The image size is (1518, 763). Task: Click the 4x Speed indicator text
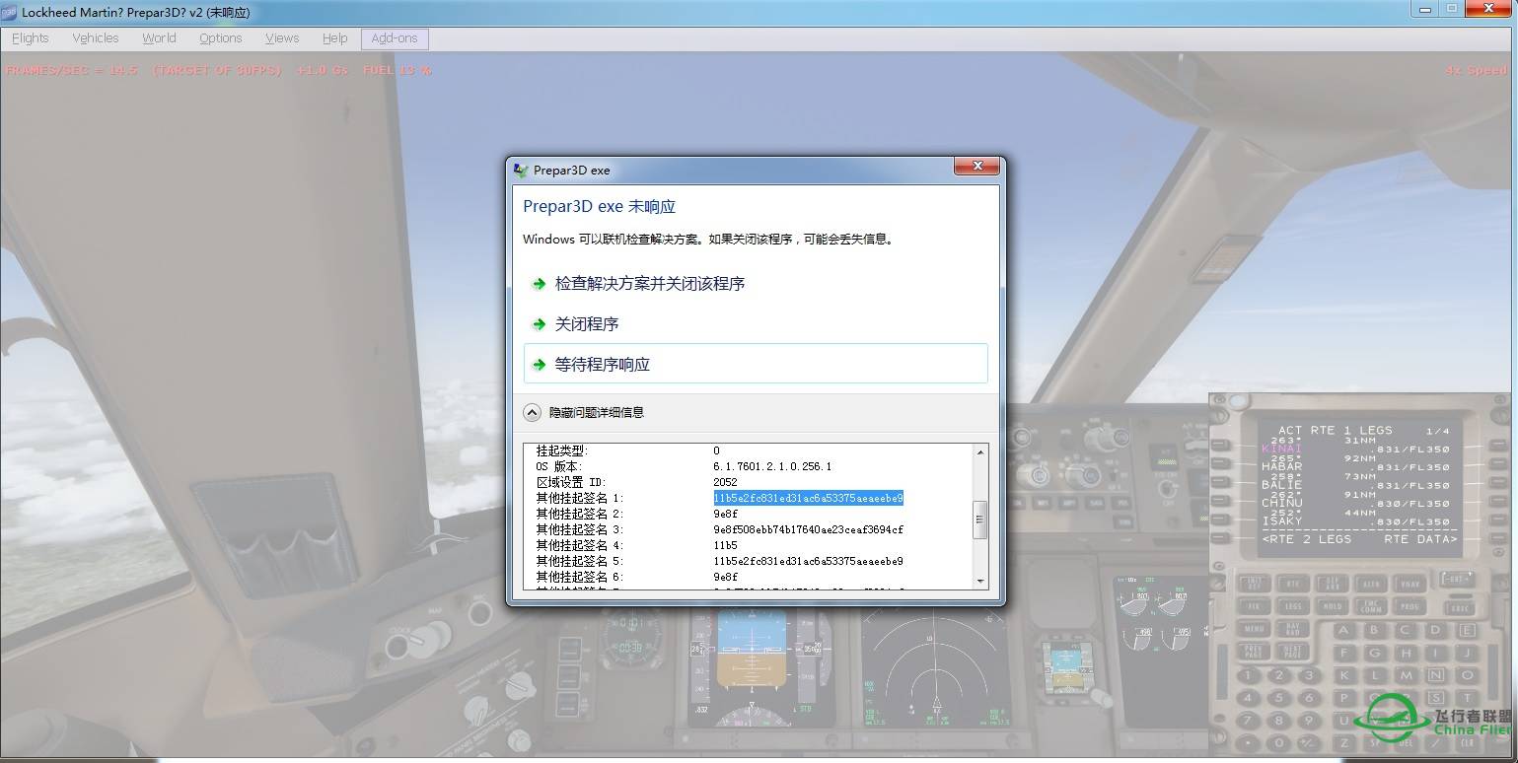click(1477, 71)
